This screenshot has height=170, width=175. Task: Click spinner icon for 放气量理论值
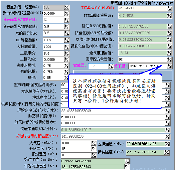(169, 53)
